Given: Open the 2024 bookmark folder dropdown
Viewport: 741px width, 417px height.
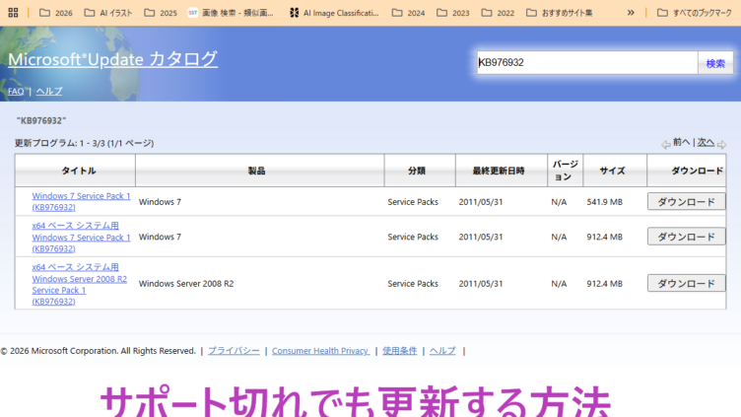Looking at the screenshot, I should click(408, 13).
